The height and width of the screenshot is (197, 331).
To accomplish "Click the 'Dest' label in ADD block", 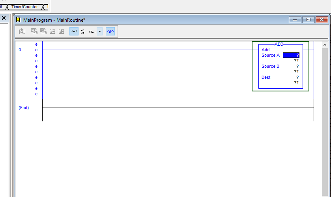I will (266, 77).
